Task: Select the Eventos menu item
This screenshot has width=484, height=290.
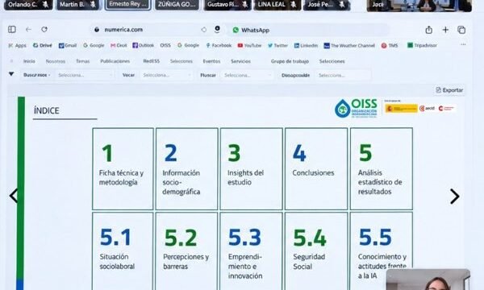Action: (211, 61)
